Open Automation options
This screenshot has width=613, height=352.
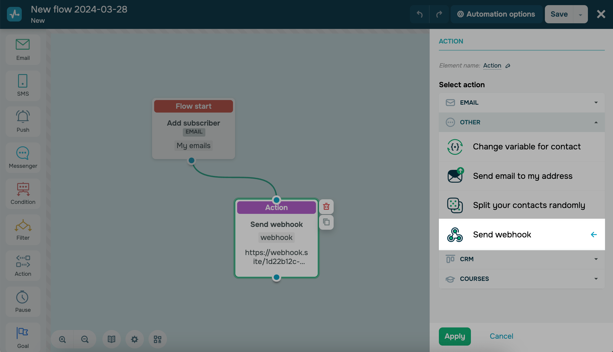pyautogui.click(x=496, y=14)
